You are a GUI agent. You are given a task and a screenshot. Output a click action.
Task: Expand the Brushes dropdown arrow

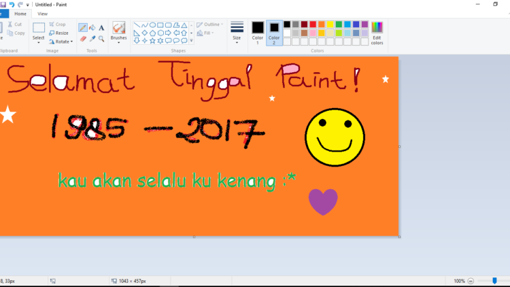119,43
